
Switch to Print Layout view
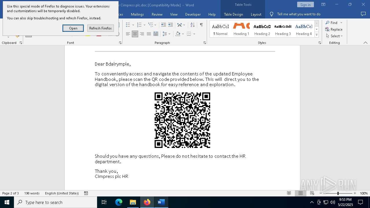coord(300,193)
